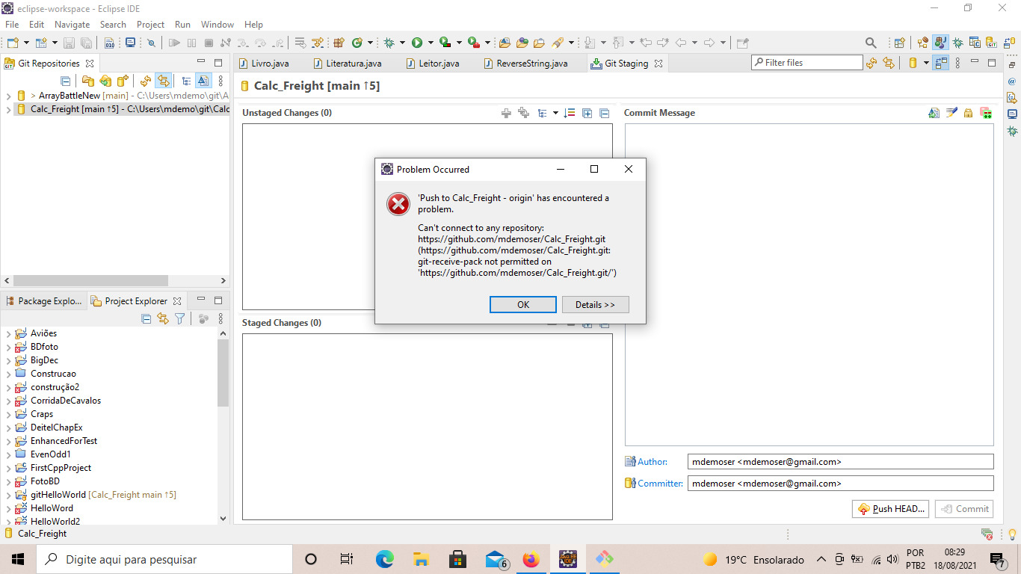Expand the ArrayBattleNew repository node
Viewport: 1021px width, 574px height.
click(x=8, y=96)
